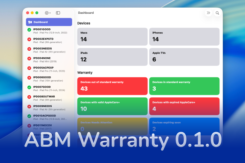Click red Devices out of standard warranty card

(x=112, y=86)
